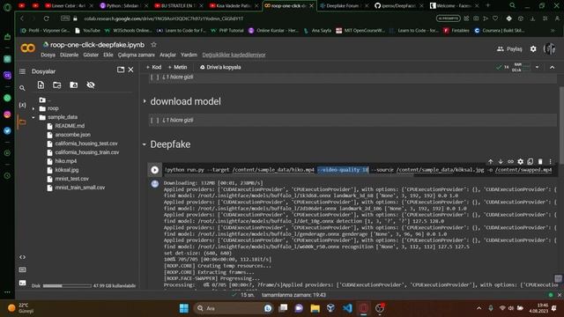
Task: Expand the download model section
Action: [145, 101]
